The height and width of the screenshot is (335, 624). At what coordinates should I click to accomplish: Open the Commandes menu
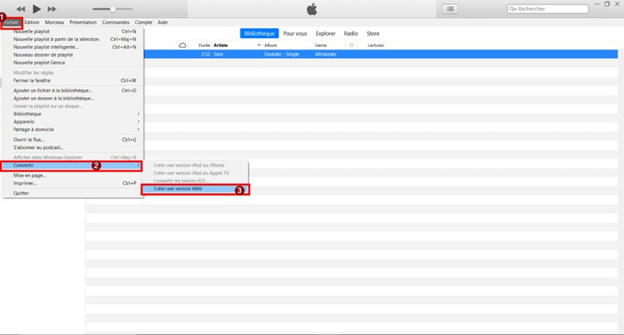click(116, 22)
